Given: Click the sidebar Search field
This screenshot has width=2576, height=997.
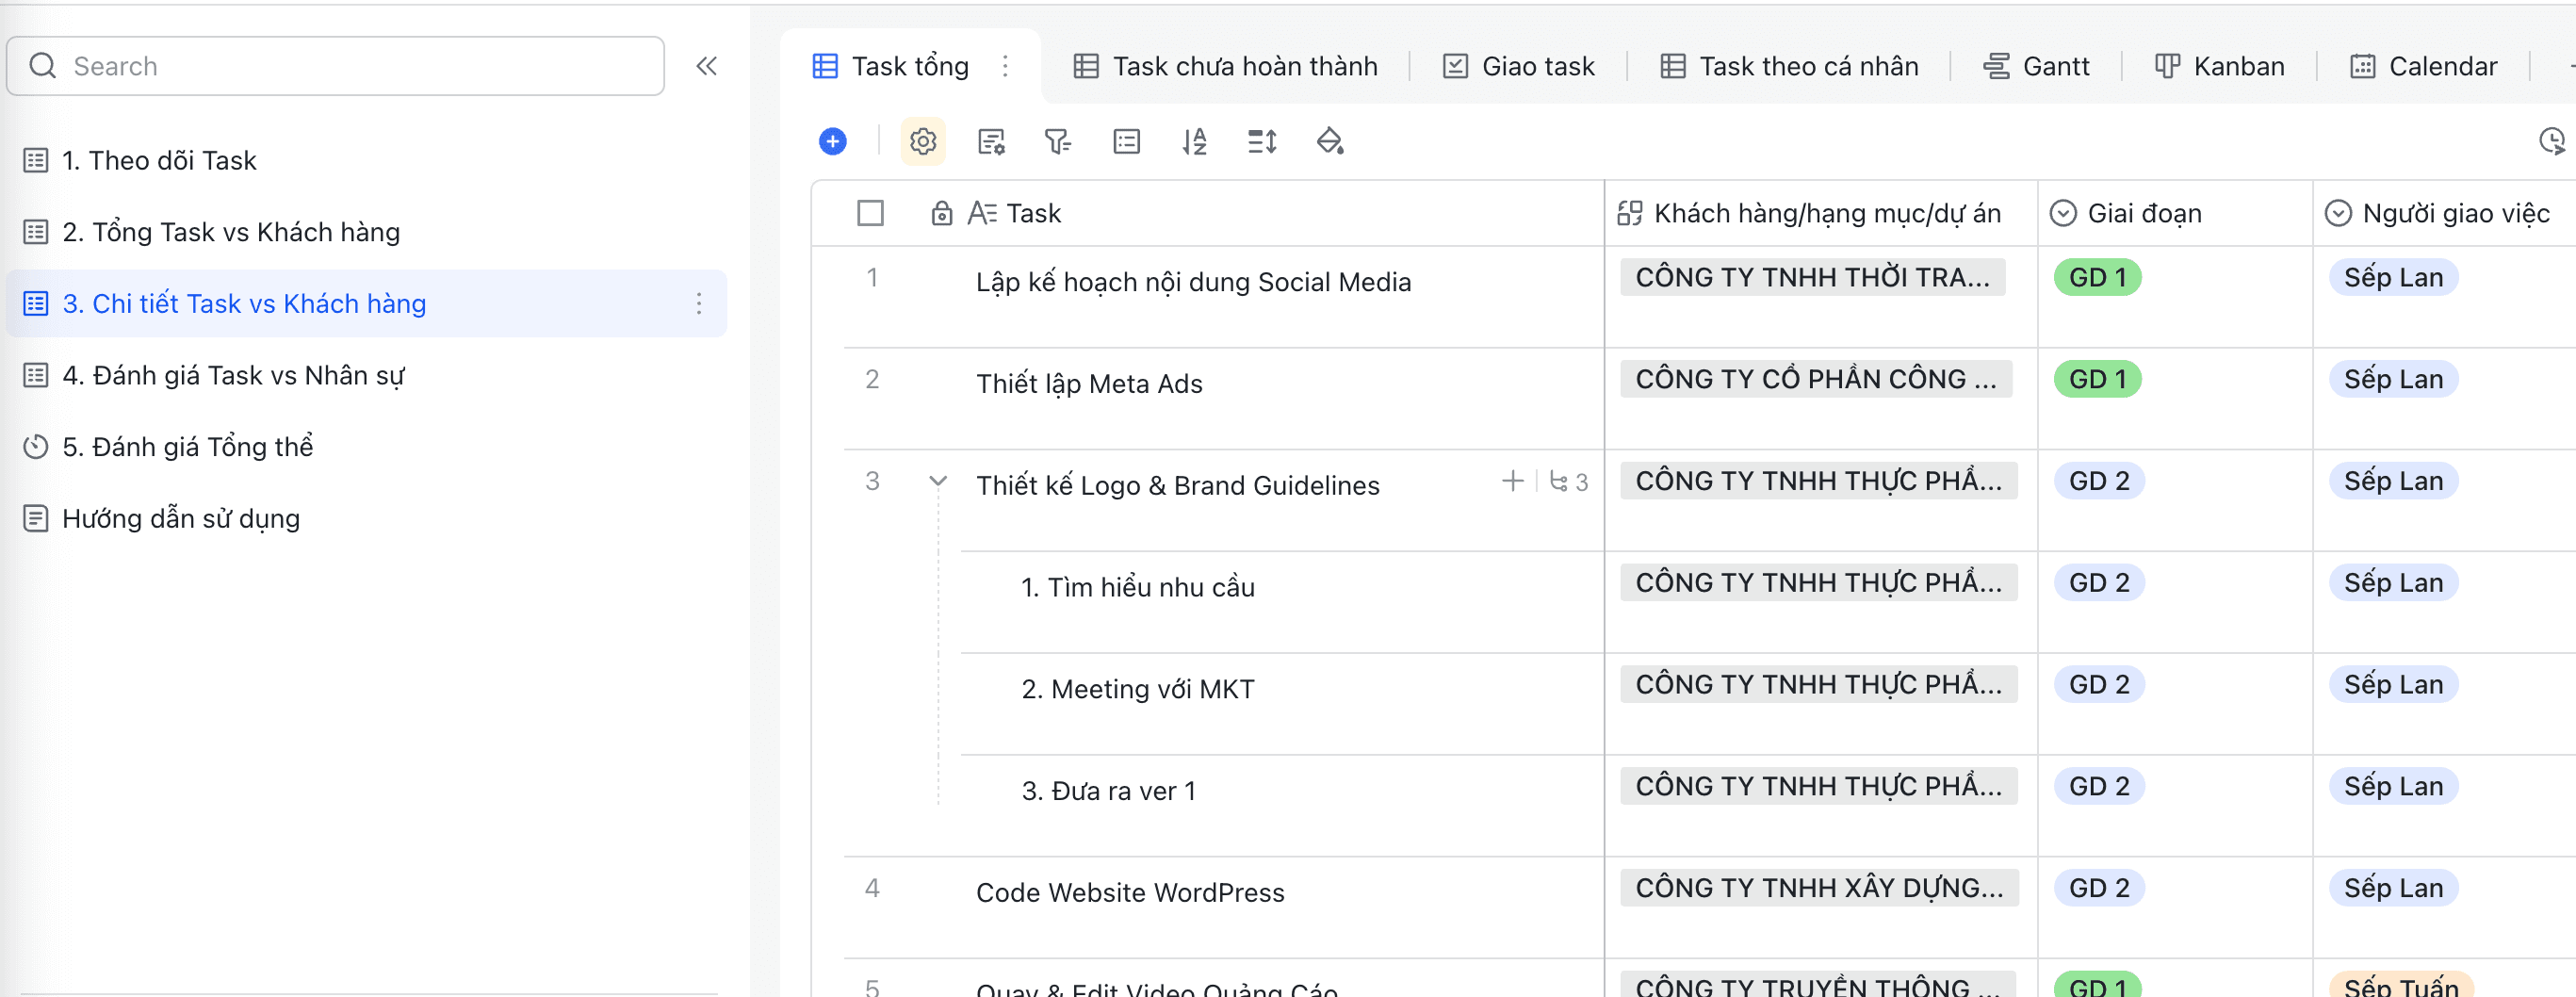Looking at the screenshot, I should point(335,66).
